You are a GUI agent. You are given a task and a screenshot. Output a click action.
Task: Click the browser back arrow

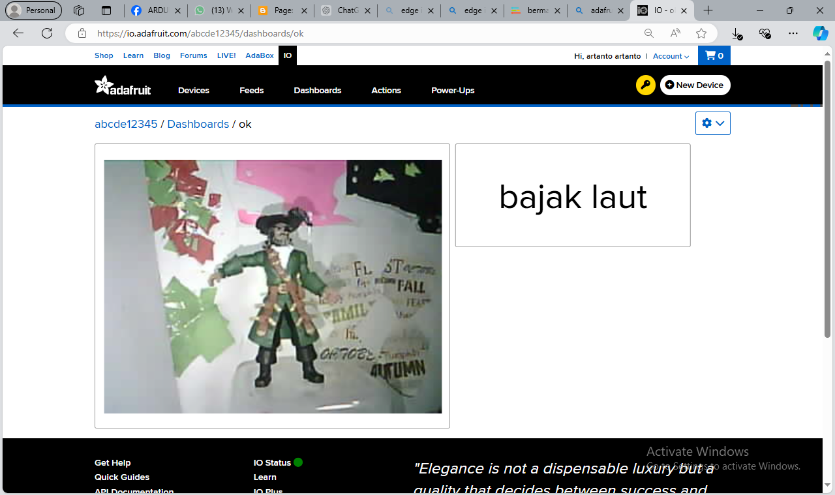pos(18,33)
